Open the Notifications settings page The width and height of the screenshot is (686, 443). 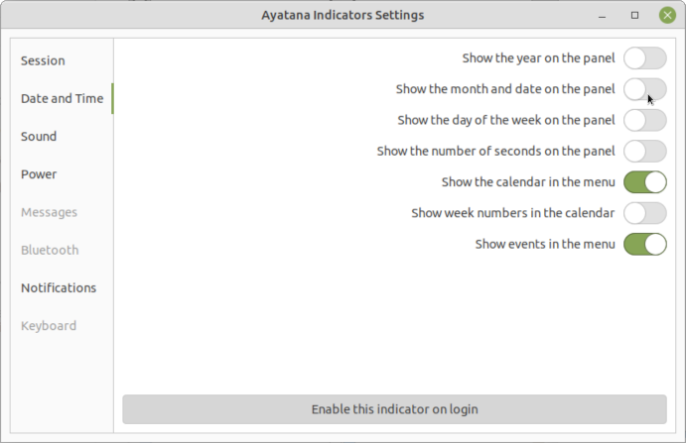click(62, 288)
